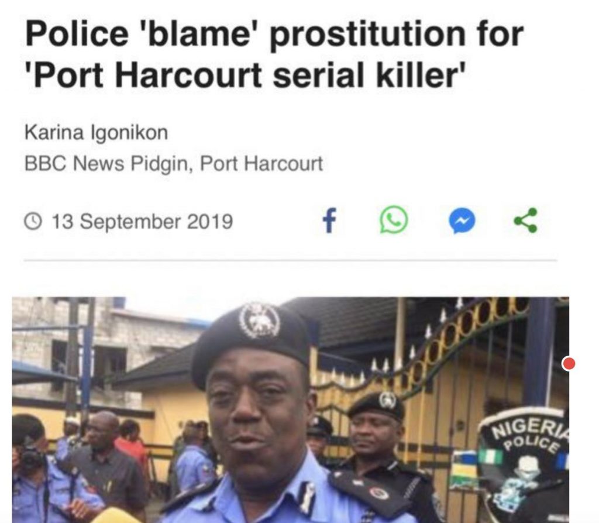This screenshot has width=599, height=523.
Task: Open the generic green share icon
Action: click(526, 220)
